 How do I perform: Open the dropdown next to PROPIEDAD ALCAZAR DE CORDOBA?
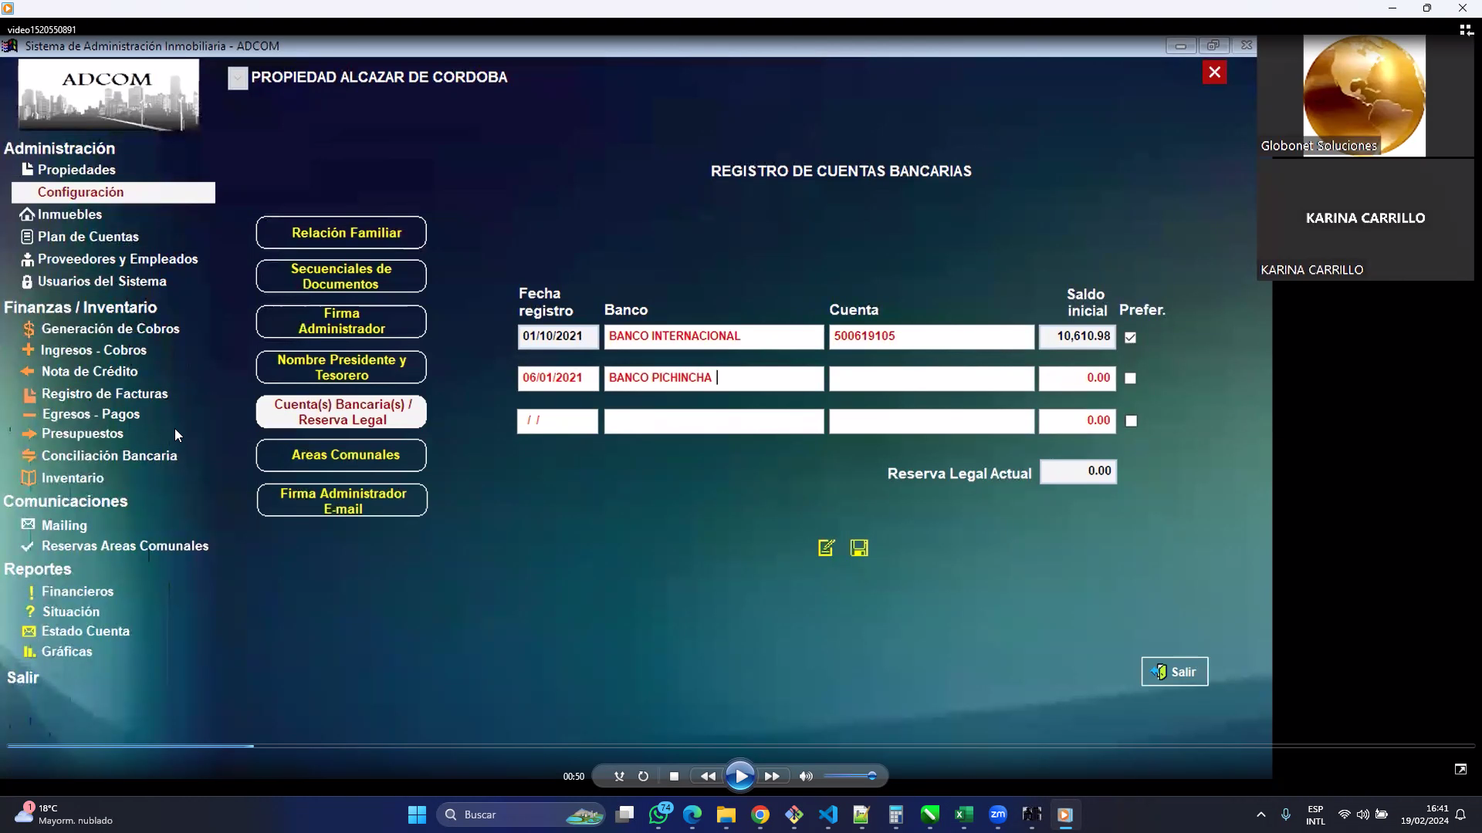click(x=238, y=78)
